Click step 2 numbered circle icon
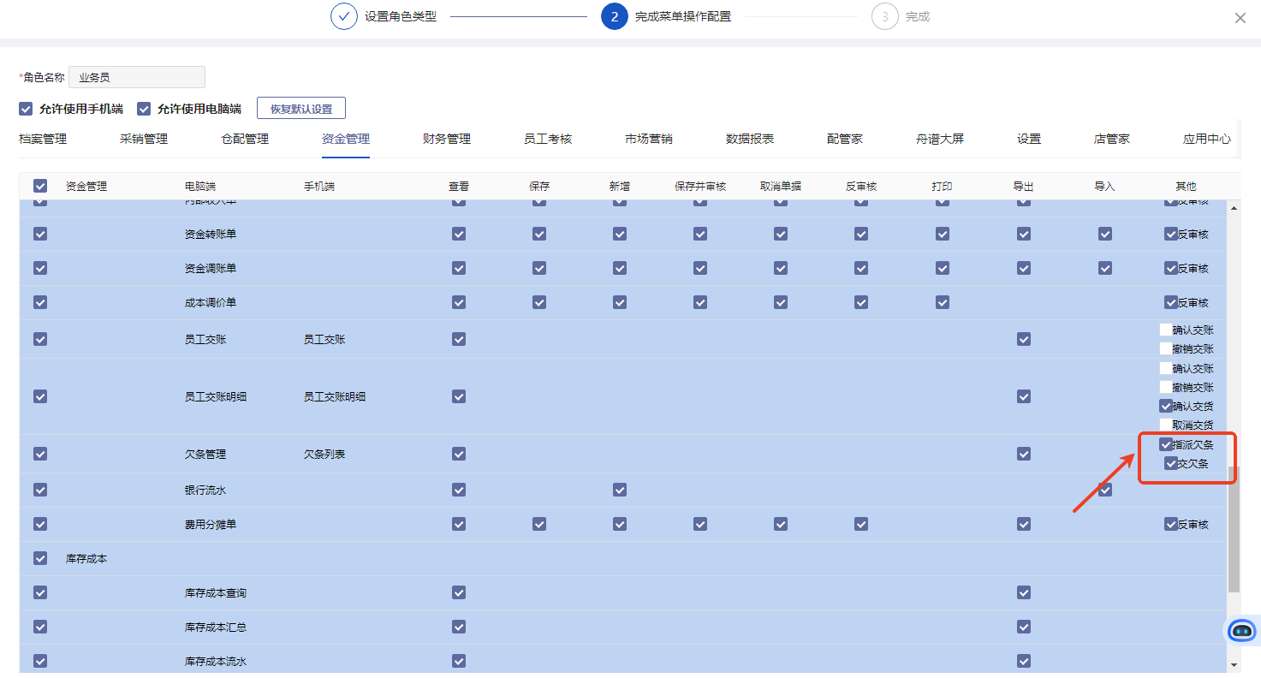1261x678 pixels. tap(614, 16)
